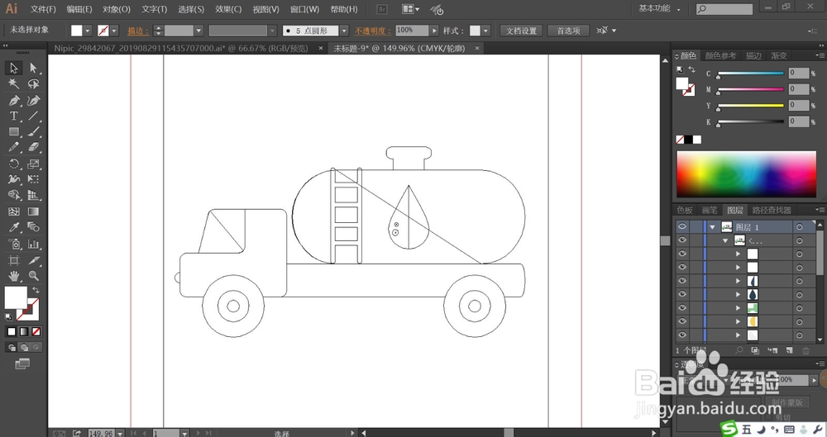The image size is (827, 437).
Task: Click the opacity 100% input field
Action: pos(413,31)
